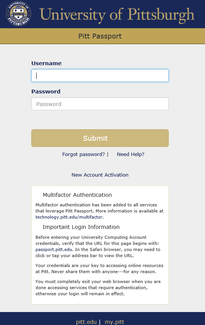This screenshot has width=205, height=325.
Task: Open the Need Help? link
Action: (x=131, y=154)
